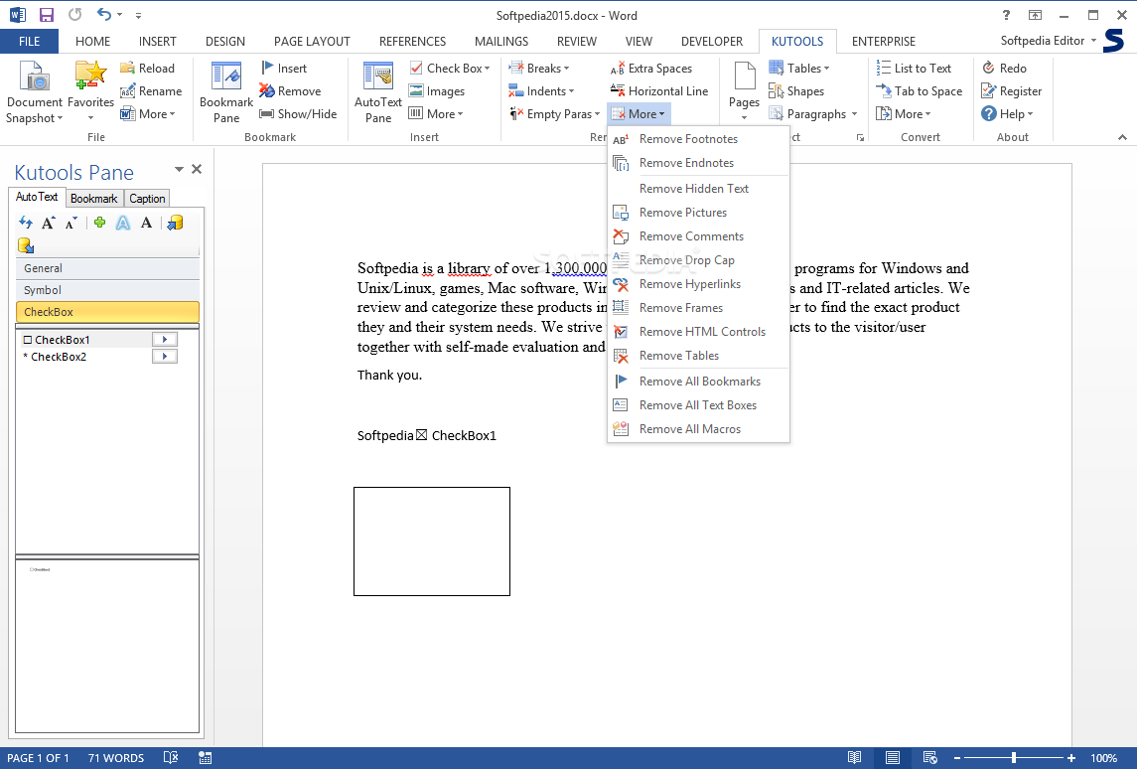Image resolution: width=1137 pixels, height=769 pixels.
Task: Open More dropdown in Convert group
Action: click(903, 114)
